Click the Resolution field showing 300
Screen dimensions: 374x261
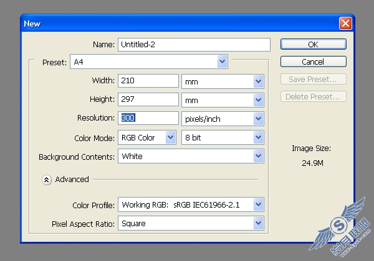pyautogui.click(x=148, y=118)
